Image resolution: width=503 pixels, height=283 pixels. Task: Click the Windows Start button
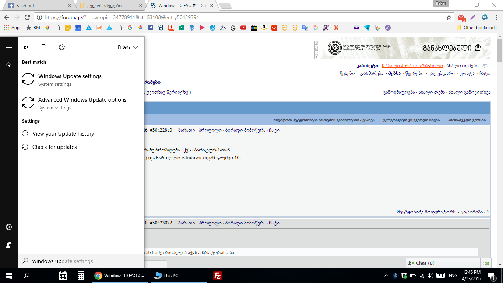(9, 276)
